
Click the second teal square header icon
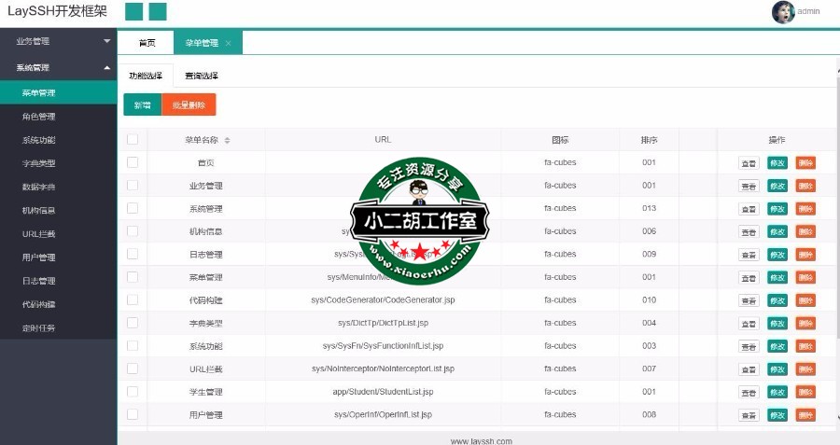tap(158, 12)
